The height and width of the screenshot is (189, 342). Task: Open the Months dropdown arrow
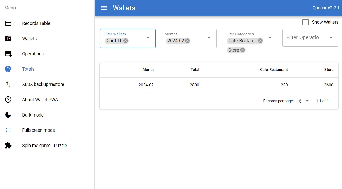[x=209, y=38]
